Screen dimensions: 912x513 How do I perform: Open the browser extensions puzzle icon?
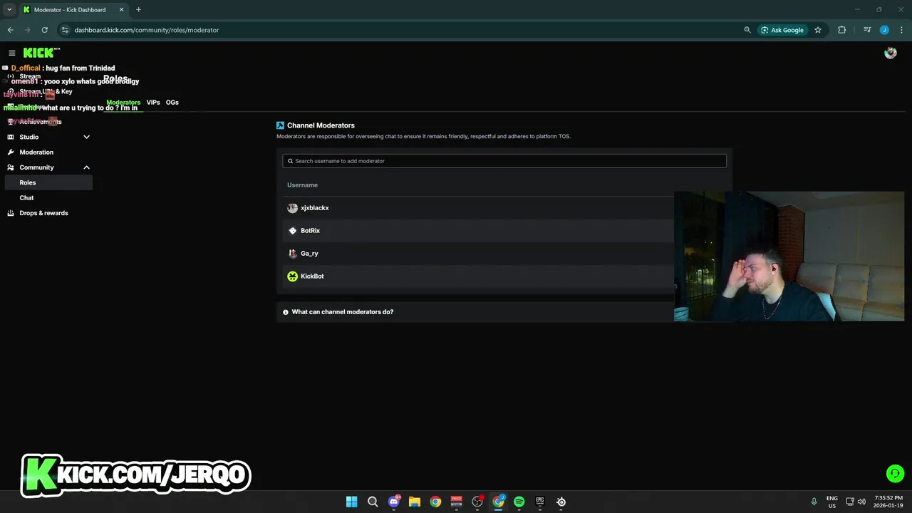pyautogui.click(x=842, y=30)
